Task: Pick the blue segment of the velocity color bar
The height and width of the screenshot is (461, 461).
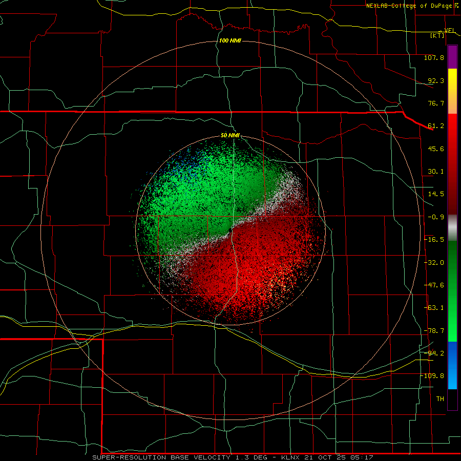Action: 452,365
